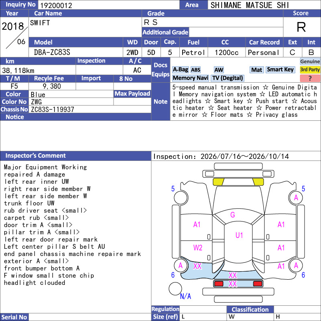Toggle the yellow 3rd Party legend
Viewport: 321px width, 321px height.
[x=310, y=70]
